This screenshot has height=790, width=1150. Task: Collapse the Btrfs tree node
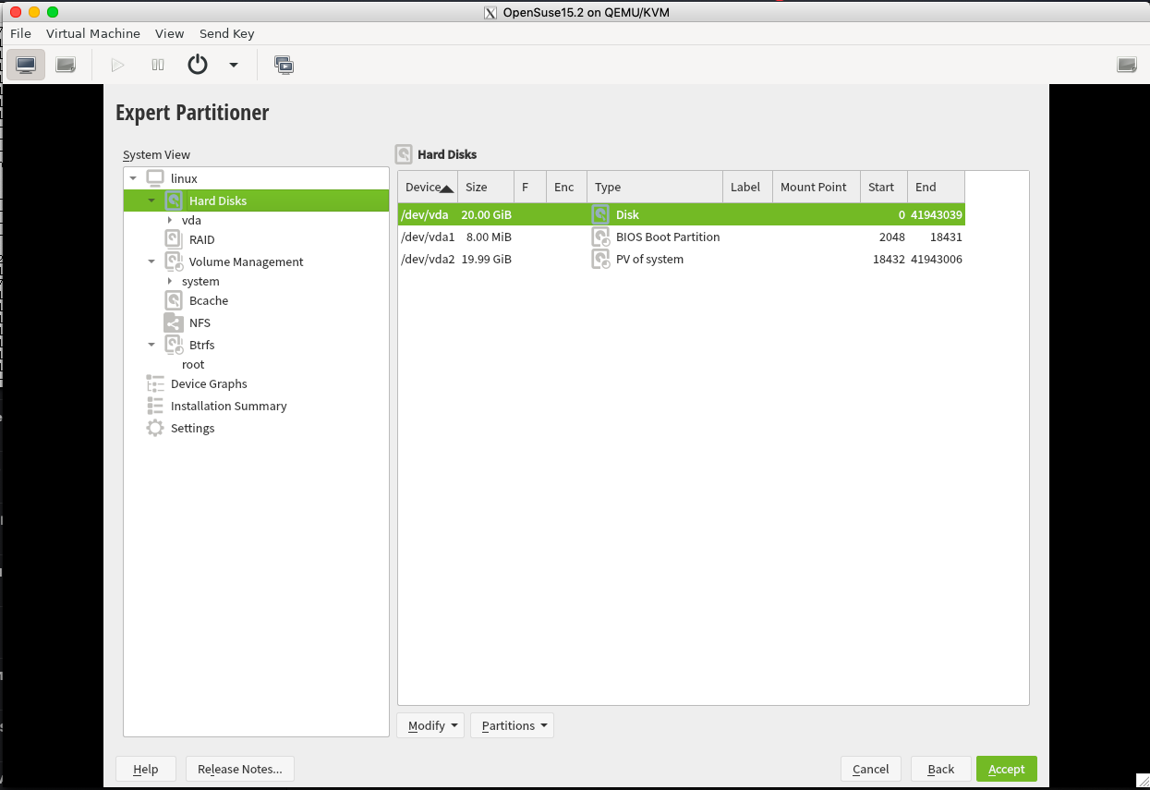pos(151,345)
